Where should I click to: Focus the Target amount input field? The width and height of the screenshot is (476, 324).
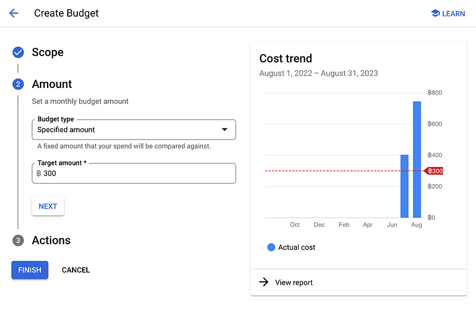(x=137, y=174)
